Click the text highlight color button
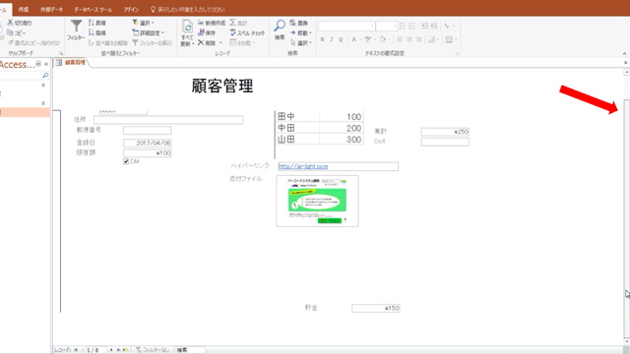Viewport: 630px width, 354px height. pyautogui.click(x=367, y=39)
